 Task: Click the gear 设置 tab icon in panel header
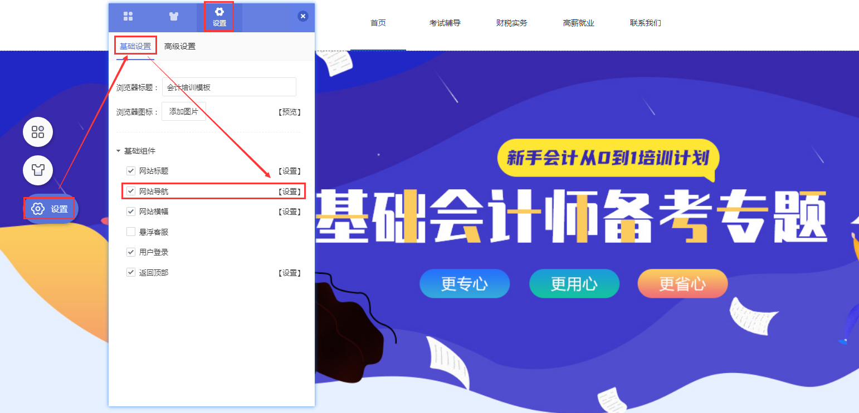219,17
